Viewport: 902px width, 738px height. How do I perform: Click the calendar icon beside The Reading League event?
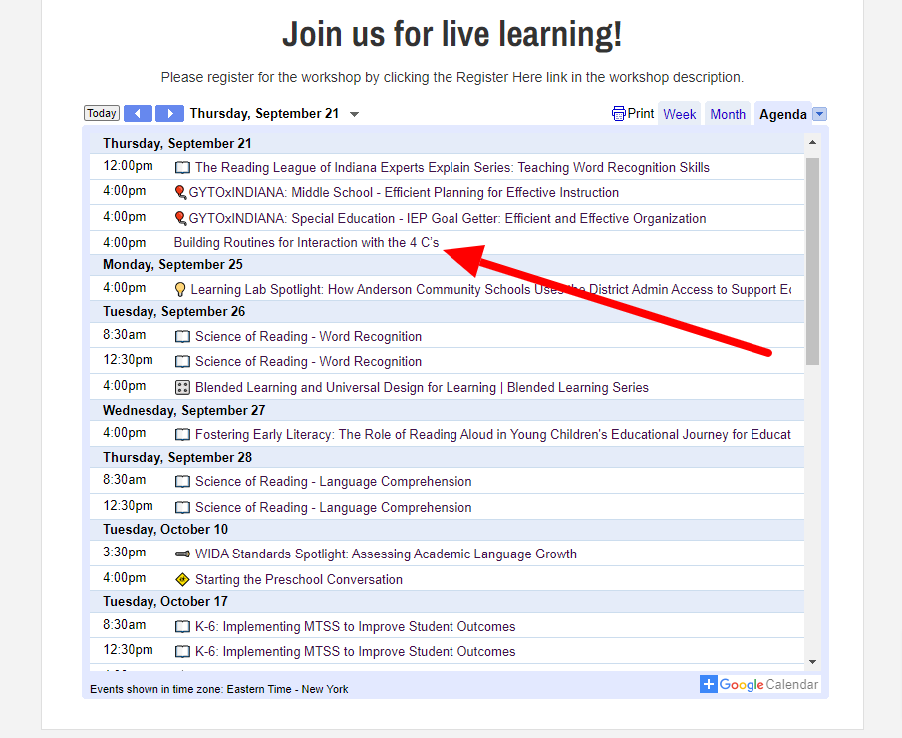(x=181, y=167)
